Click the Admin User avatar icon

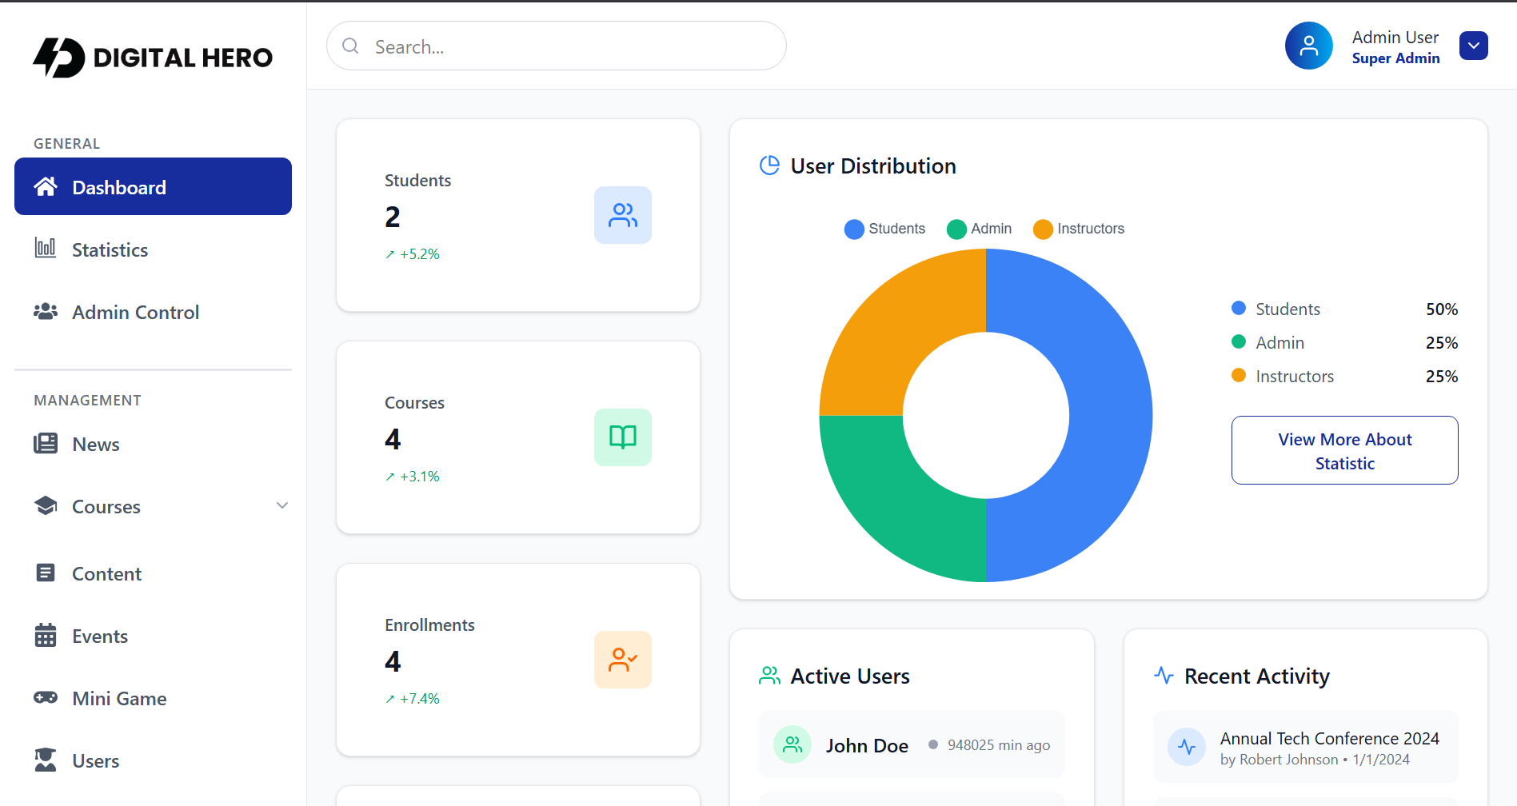[1308, 46]
